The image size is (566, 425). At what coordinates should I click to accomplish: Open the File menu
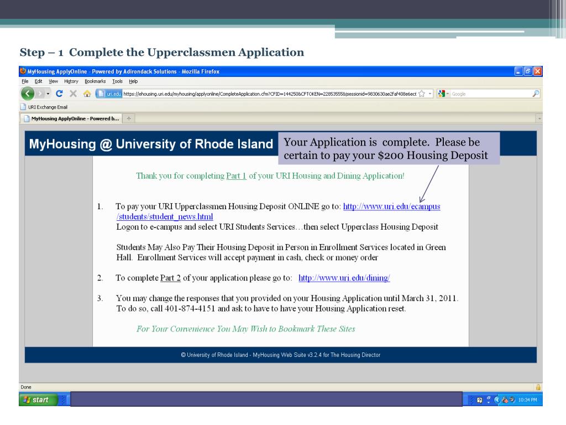[x=25, y=81]
